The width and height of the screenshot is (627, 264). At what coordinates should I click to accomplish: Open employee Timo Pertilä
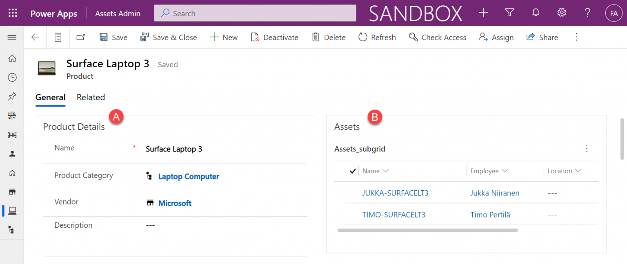pos(490,215)
